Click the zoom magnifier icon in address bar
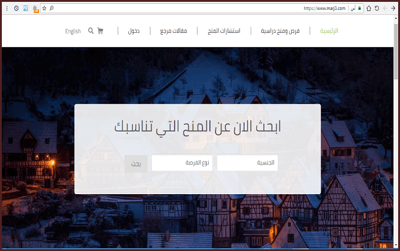The height and width of the screenshot is (251, 400). pyautogui.click(x=51, y=9)
